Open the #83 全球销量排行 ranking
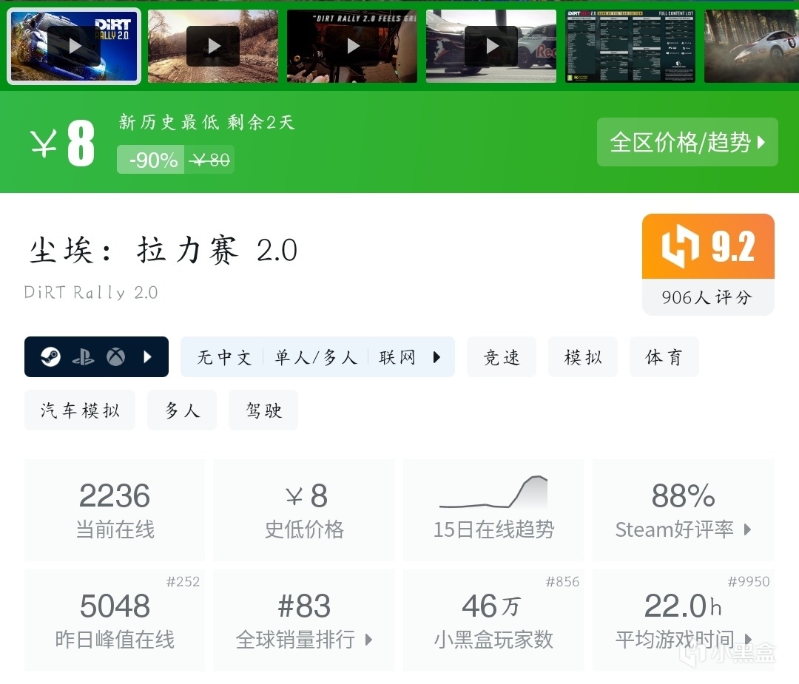The height and width of the screenshot is (684, 799). [304, 620]
